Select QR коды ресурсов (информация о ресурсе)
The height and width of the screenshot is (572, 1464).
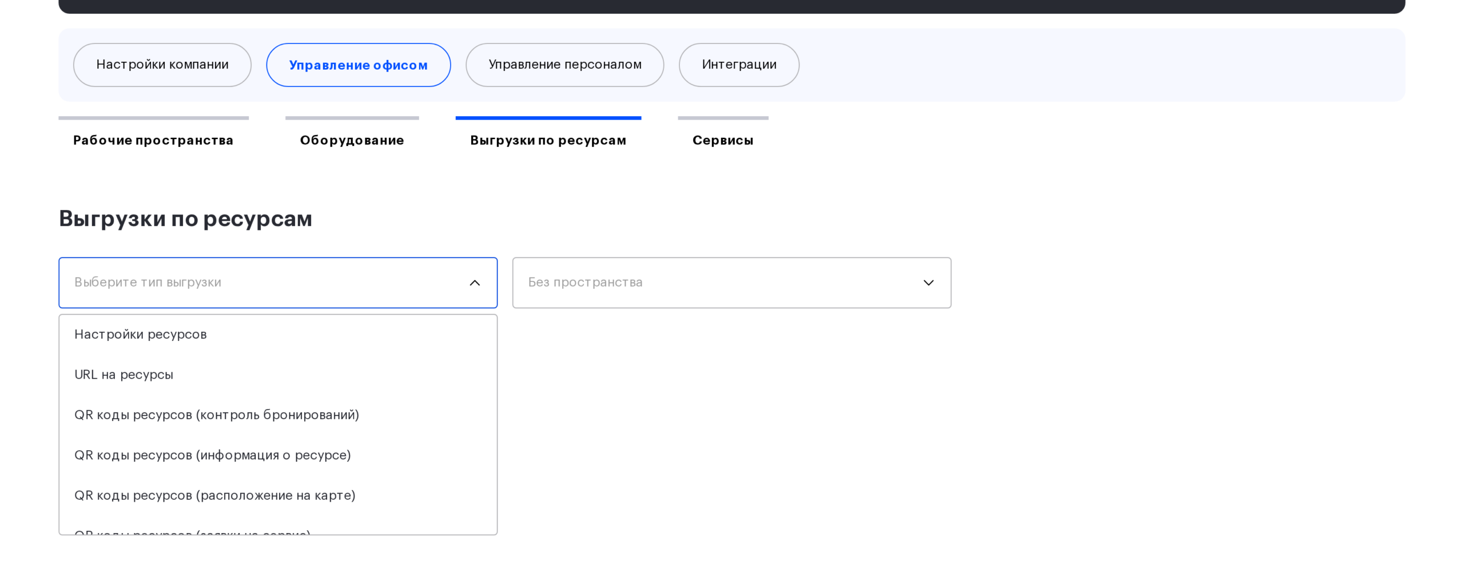pos(278,455)
